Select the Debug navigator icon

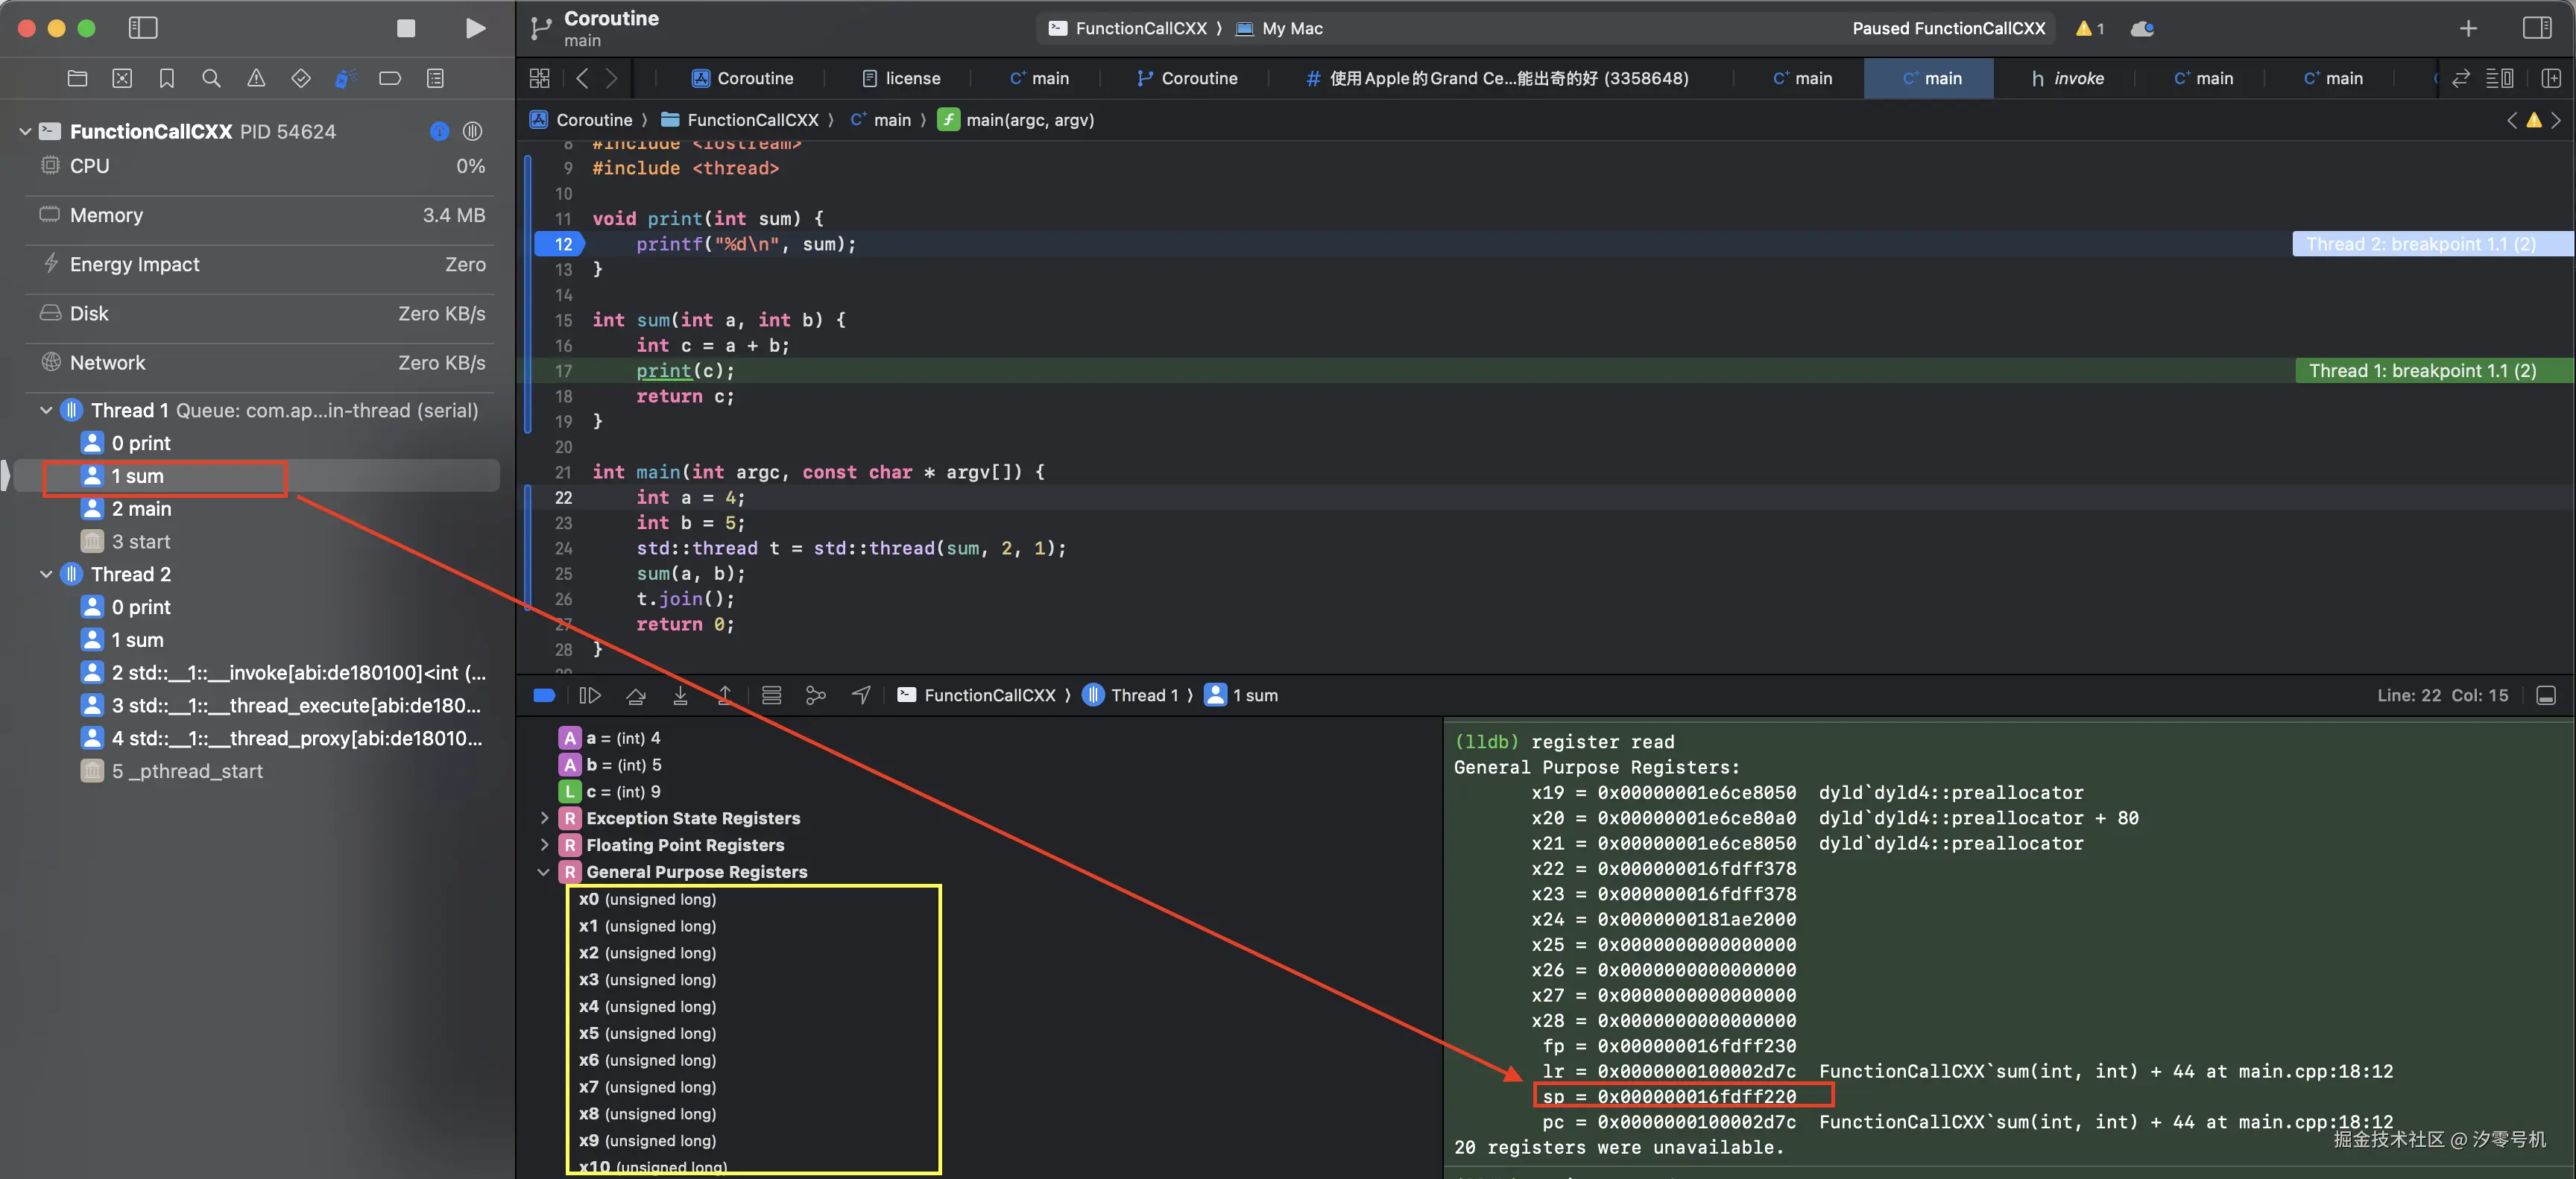point(345,78)
